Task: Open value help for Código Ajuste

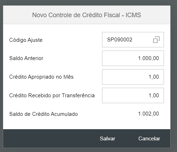Action: pos(156,40)
